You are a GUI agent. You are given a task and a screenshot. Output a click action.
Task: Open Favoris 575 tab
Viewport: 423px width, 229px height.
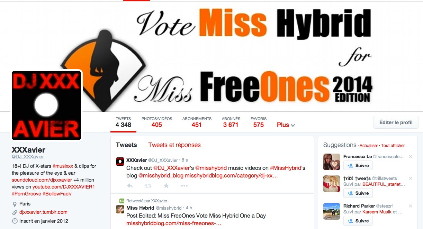(259, 122)
